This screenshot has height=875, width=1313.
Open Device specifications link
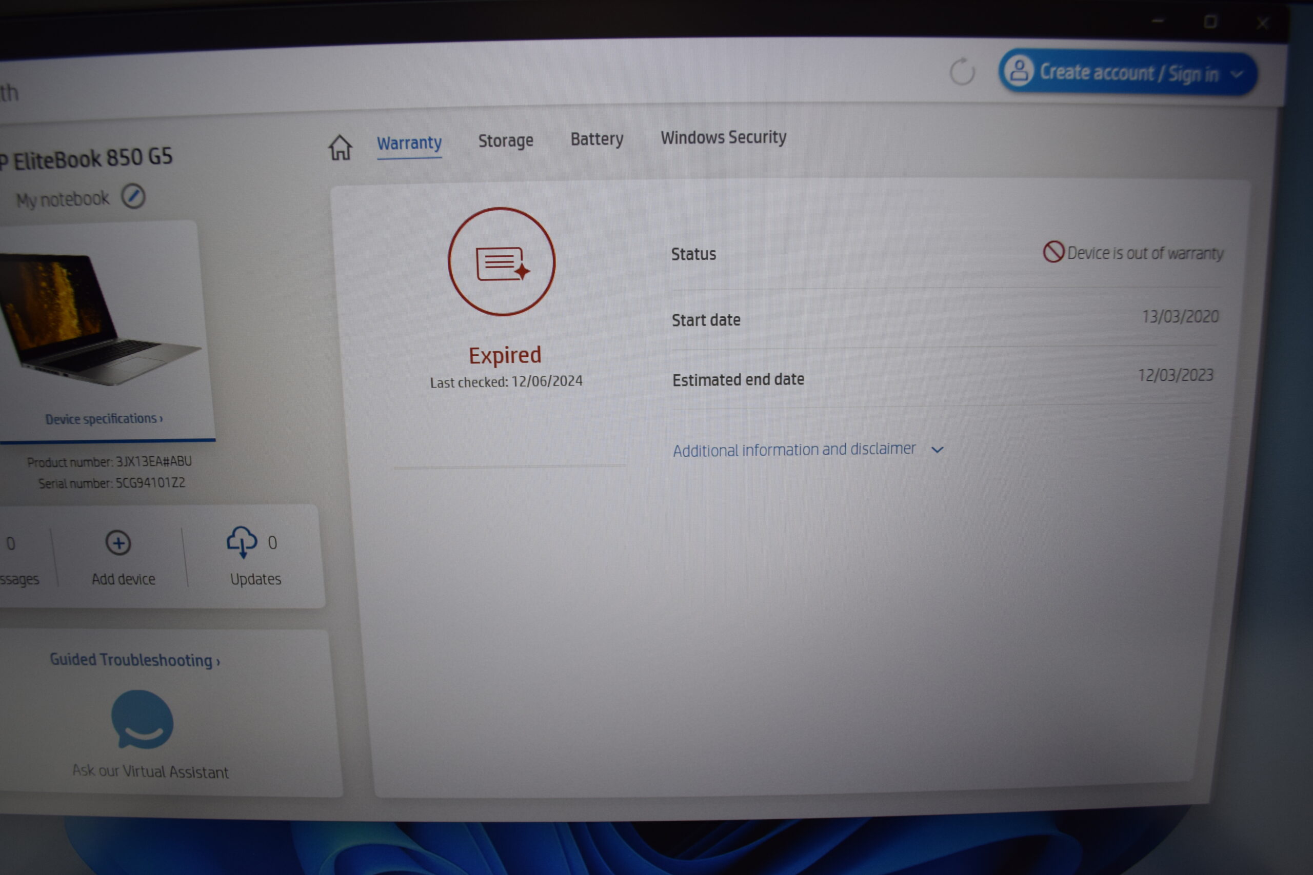point(104,418)
